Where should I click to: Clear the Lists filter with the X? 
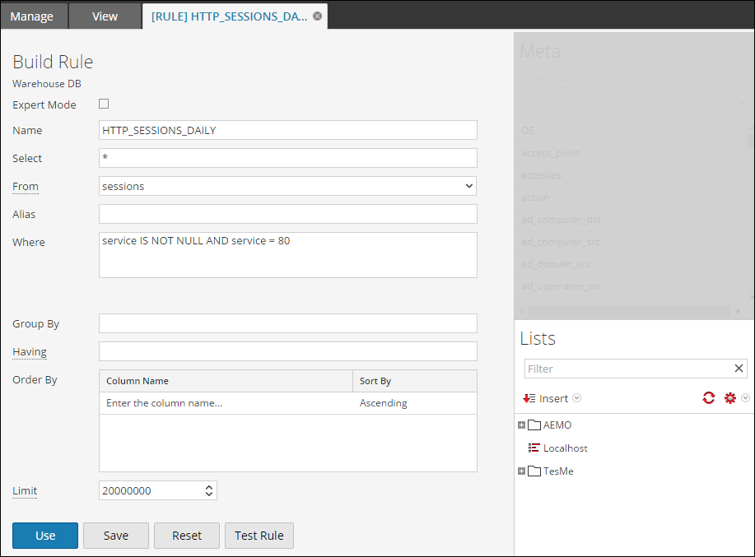pyautogui.click(x=739, y=369)
